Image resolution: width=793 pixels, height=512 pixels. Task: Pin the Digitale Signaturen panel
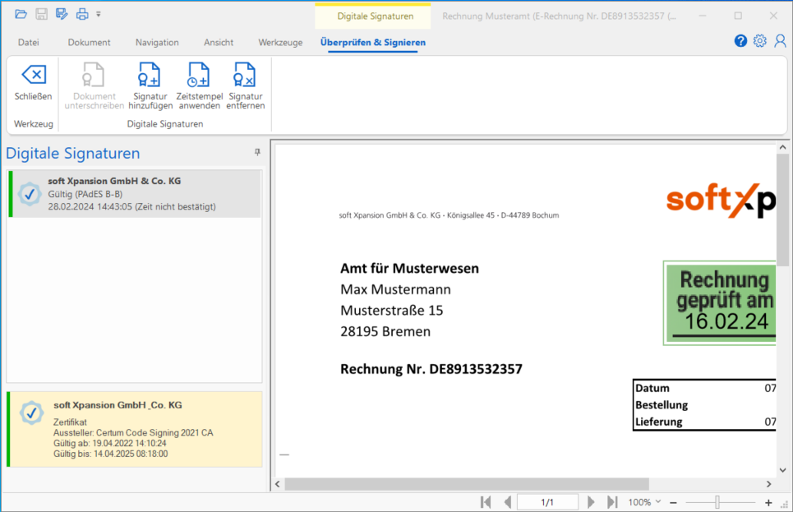click(x=257, y=153)
